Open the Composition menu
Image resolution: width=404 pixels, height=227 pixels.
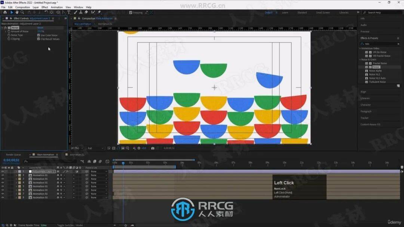(x=22, y=7)
